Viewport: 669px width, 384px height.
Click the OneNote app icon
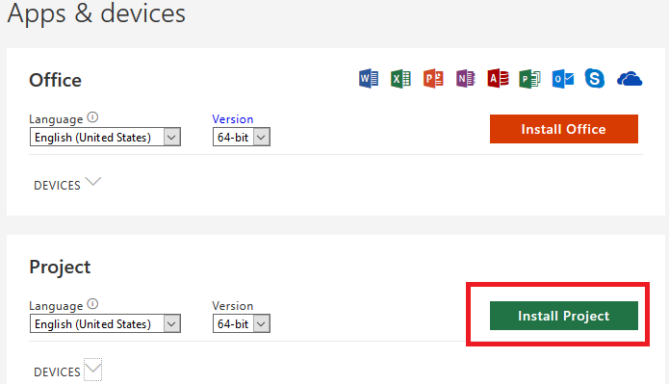point(466,79)
